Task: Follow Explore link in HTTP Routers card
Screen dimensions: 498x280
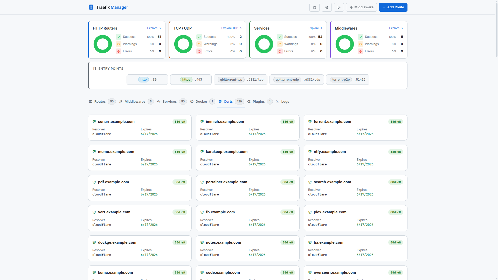Action: [154, 28]
